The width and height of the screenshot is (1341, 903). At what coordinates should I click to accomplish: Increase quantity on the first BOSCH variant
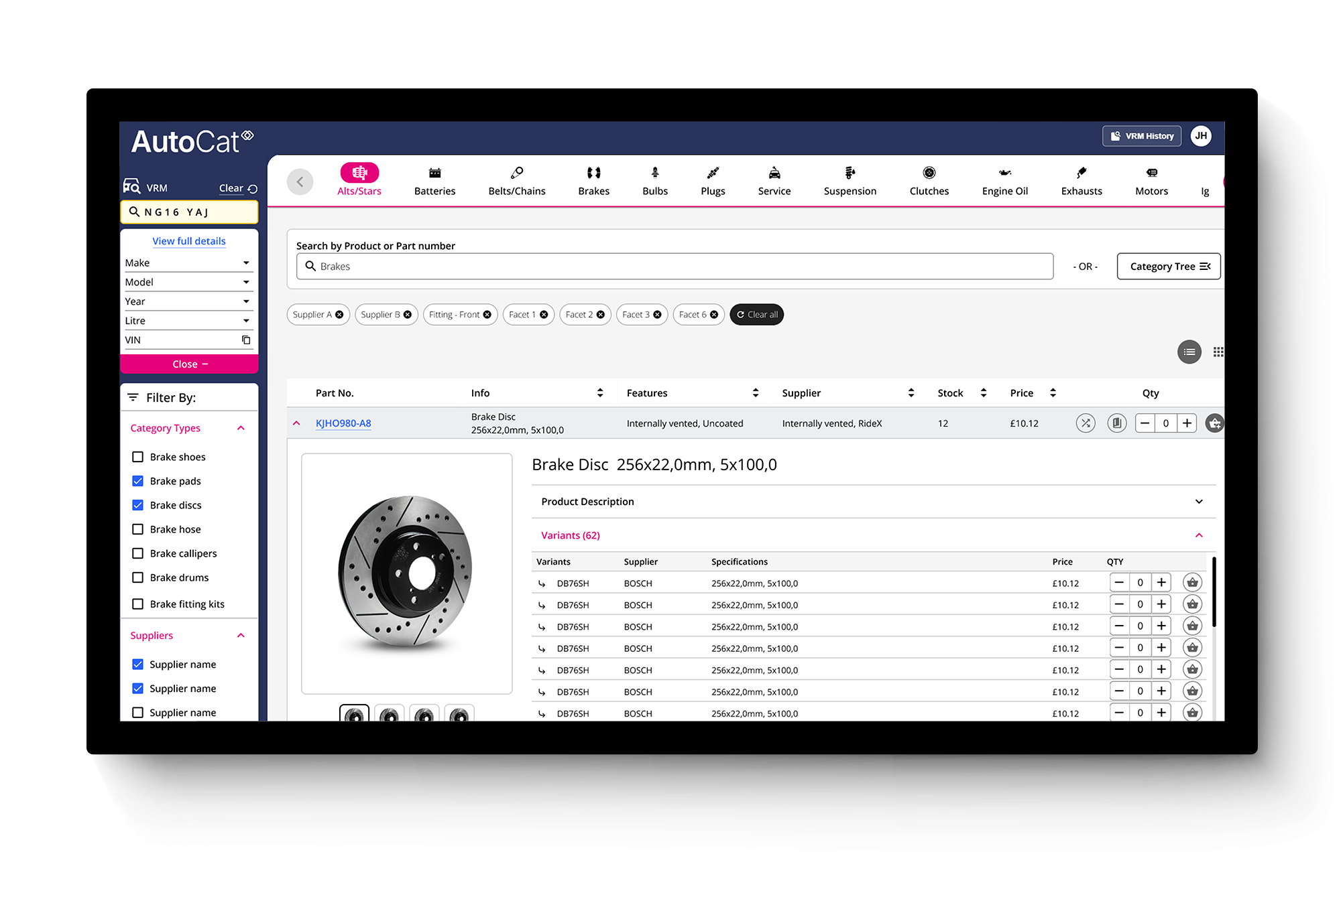tap(1162, 582)
